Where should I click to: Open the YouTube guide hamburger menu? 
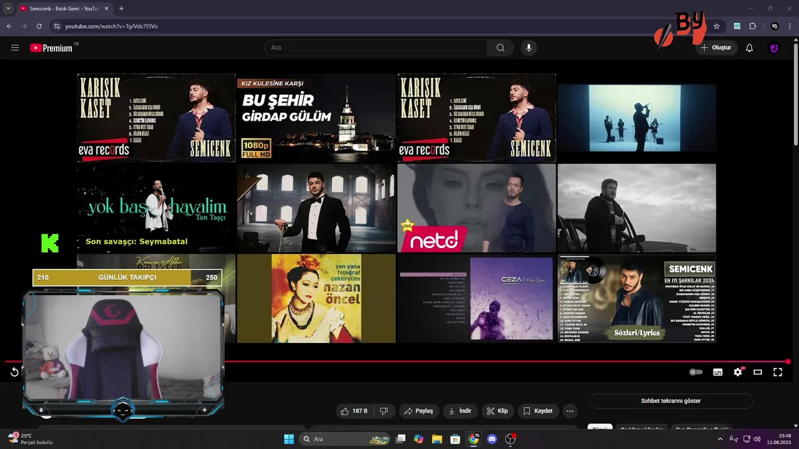tap(15, 48)
